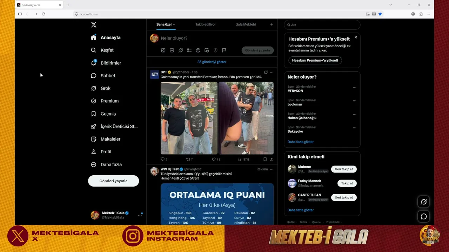Add a GIF to the post

pyautogui.click(x=172, y=50)
